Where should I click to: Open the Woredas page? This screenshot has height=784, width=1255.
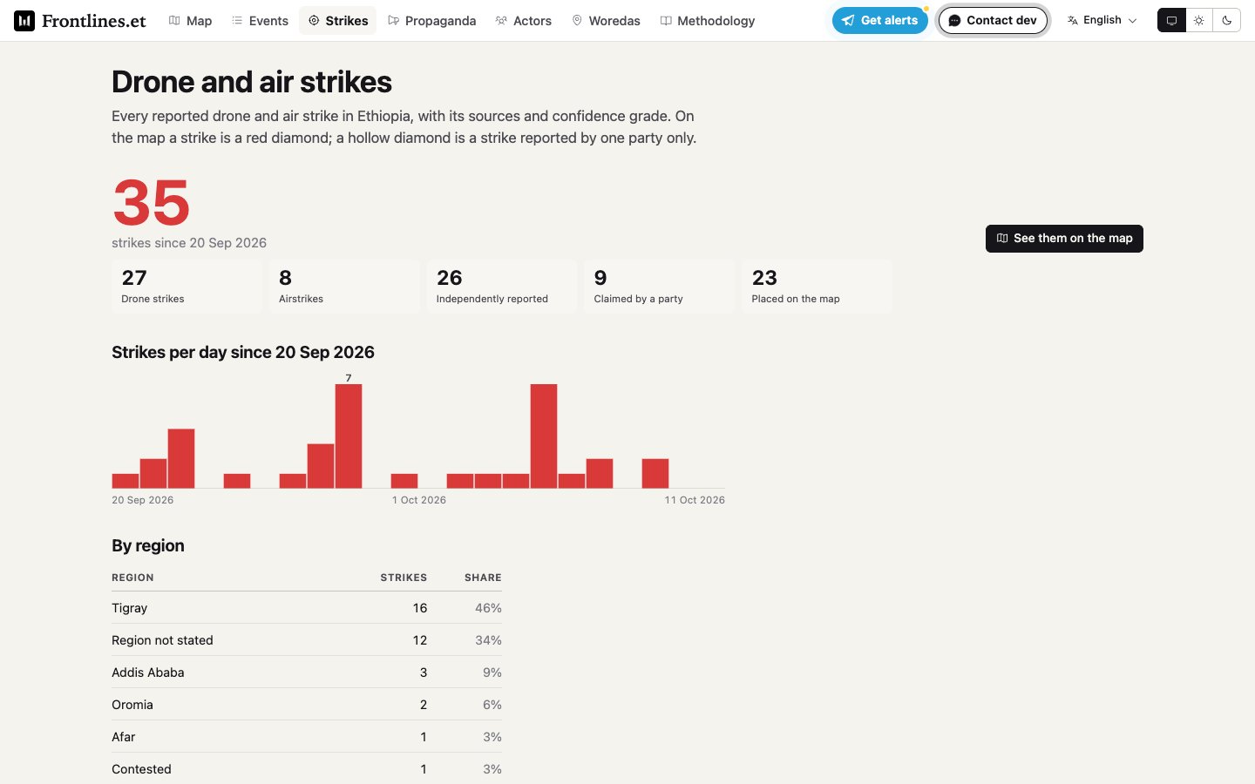(x=606, y=21)
